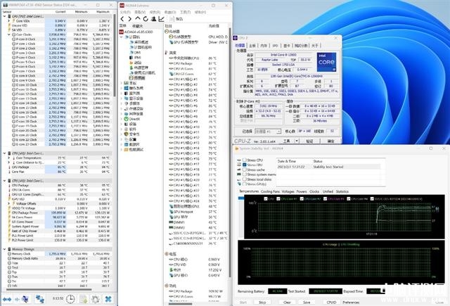Click HWiNFO logging sheet icon
Viewport: 450px width, 306px height.
pos(83,299)
